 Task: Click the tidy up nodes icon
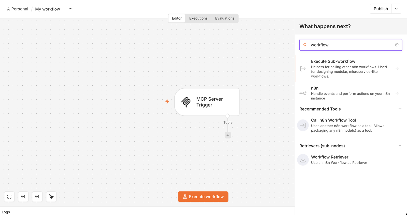click(x=51, y=197)
